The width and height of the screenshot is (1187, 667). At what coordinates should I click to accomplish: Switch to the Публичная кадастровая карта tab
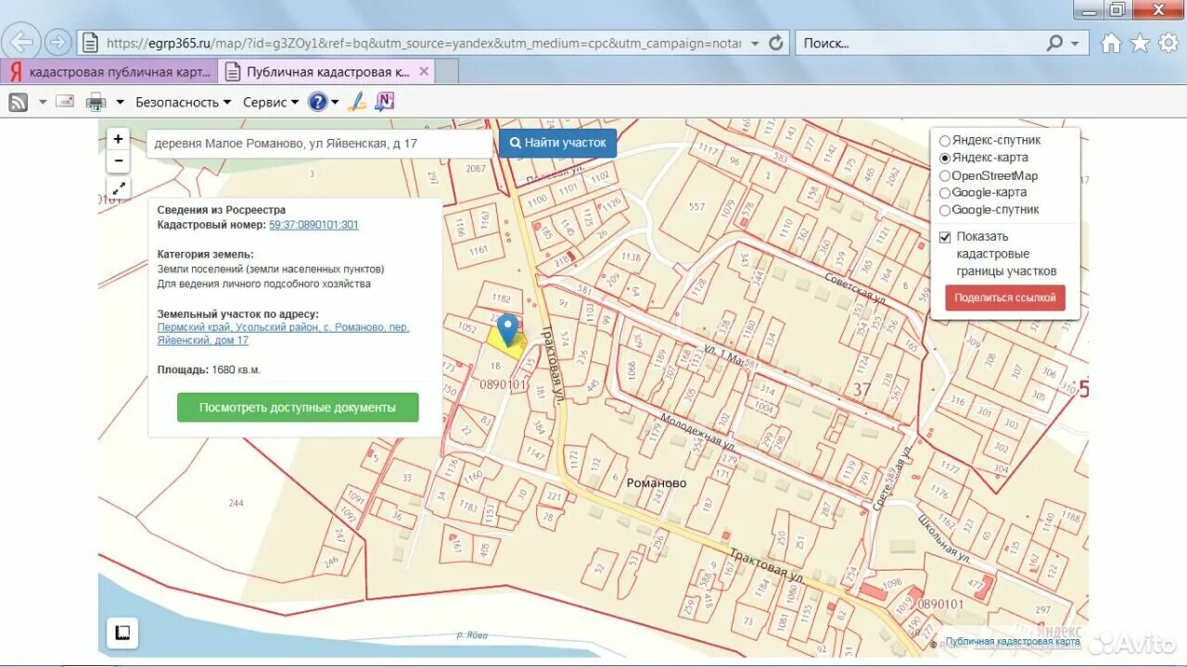click(327, 71)
